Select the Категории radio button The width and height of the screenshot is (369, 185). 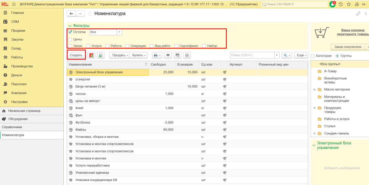pos(313,56)
